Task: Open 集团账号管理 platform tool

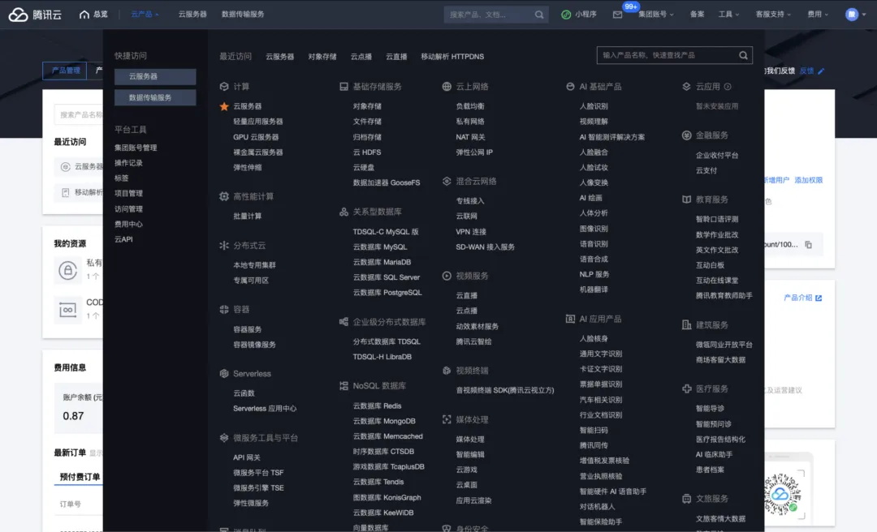Action: (136, 148)
